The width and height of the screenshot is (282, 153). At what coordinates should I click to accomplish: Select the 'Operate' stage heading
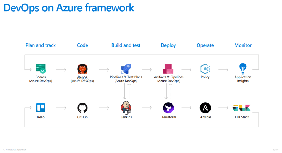(x=205, y=45)
